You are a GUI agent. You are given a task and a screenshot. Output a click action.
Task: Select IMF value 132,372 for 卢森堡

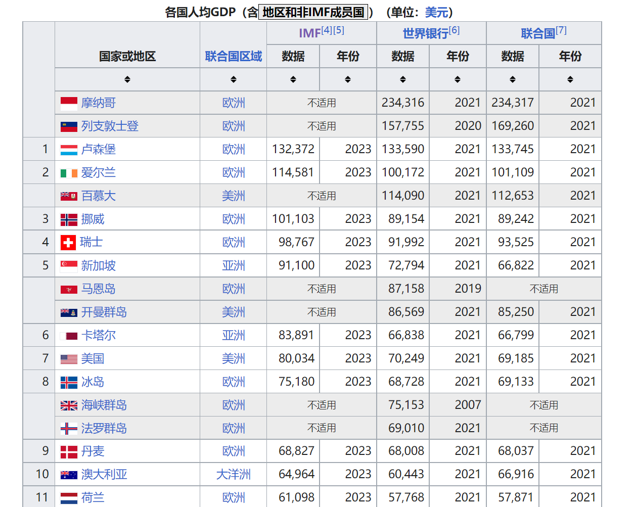click(293, 150)
